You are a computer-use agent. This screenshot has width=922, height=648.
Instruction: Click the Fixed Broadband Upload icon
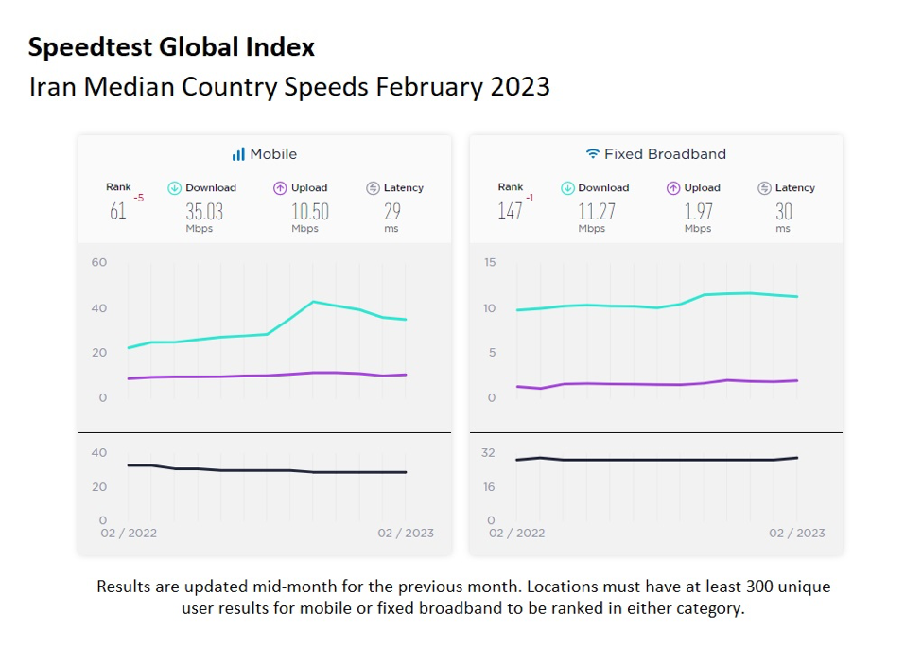(x=673, y=188)
